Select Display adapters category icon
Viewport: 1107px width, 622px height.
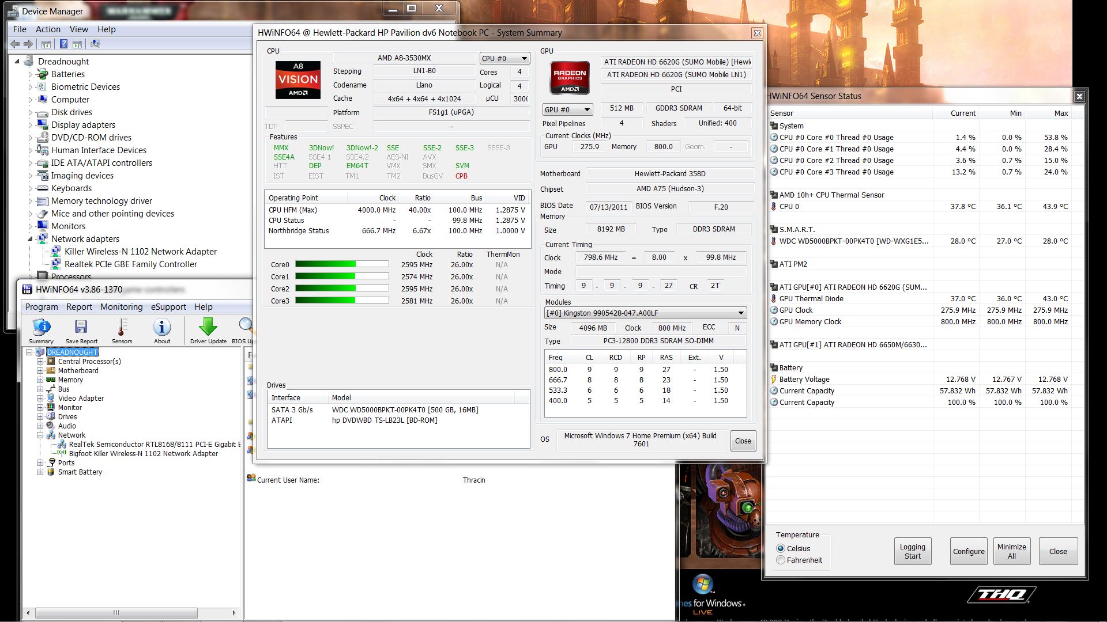tap(42, 125)
